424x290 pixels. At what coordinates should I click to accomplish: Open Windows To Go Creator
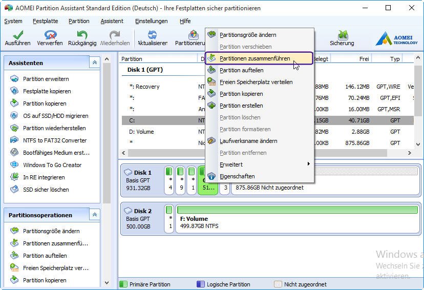click(52, 165)
